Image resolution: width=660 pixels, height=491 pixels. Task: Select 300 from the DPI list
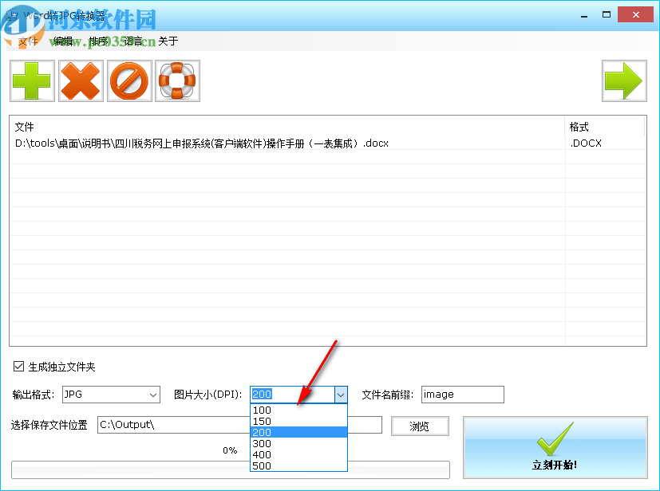tap(262, 443)
